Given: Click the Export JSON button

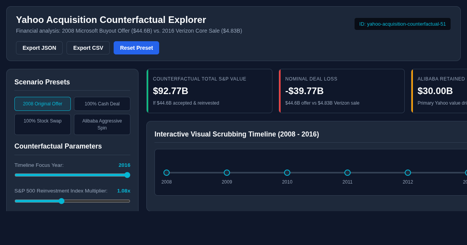Looking at the screenshot, I should coord(39,48).
